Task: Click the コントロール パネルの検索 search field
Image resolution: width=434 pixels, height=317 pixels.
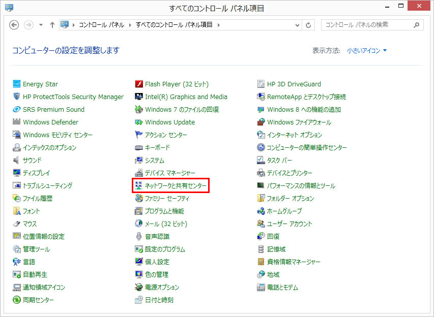Action: tap(372, 25)
